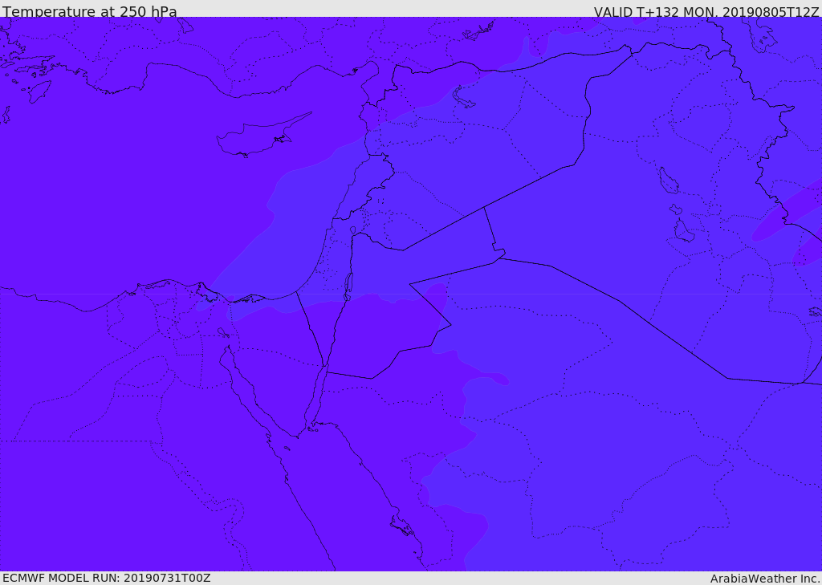822x585 pixels.
Task: Click the 'ArabiaWeather Inc' credit text
Action: (765, 579)
